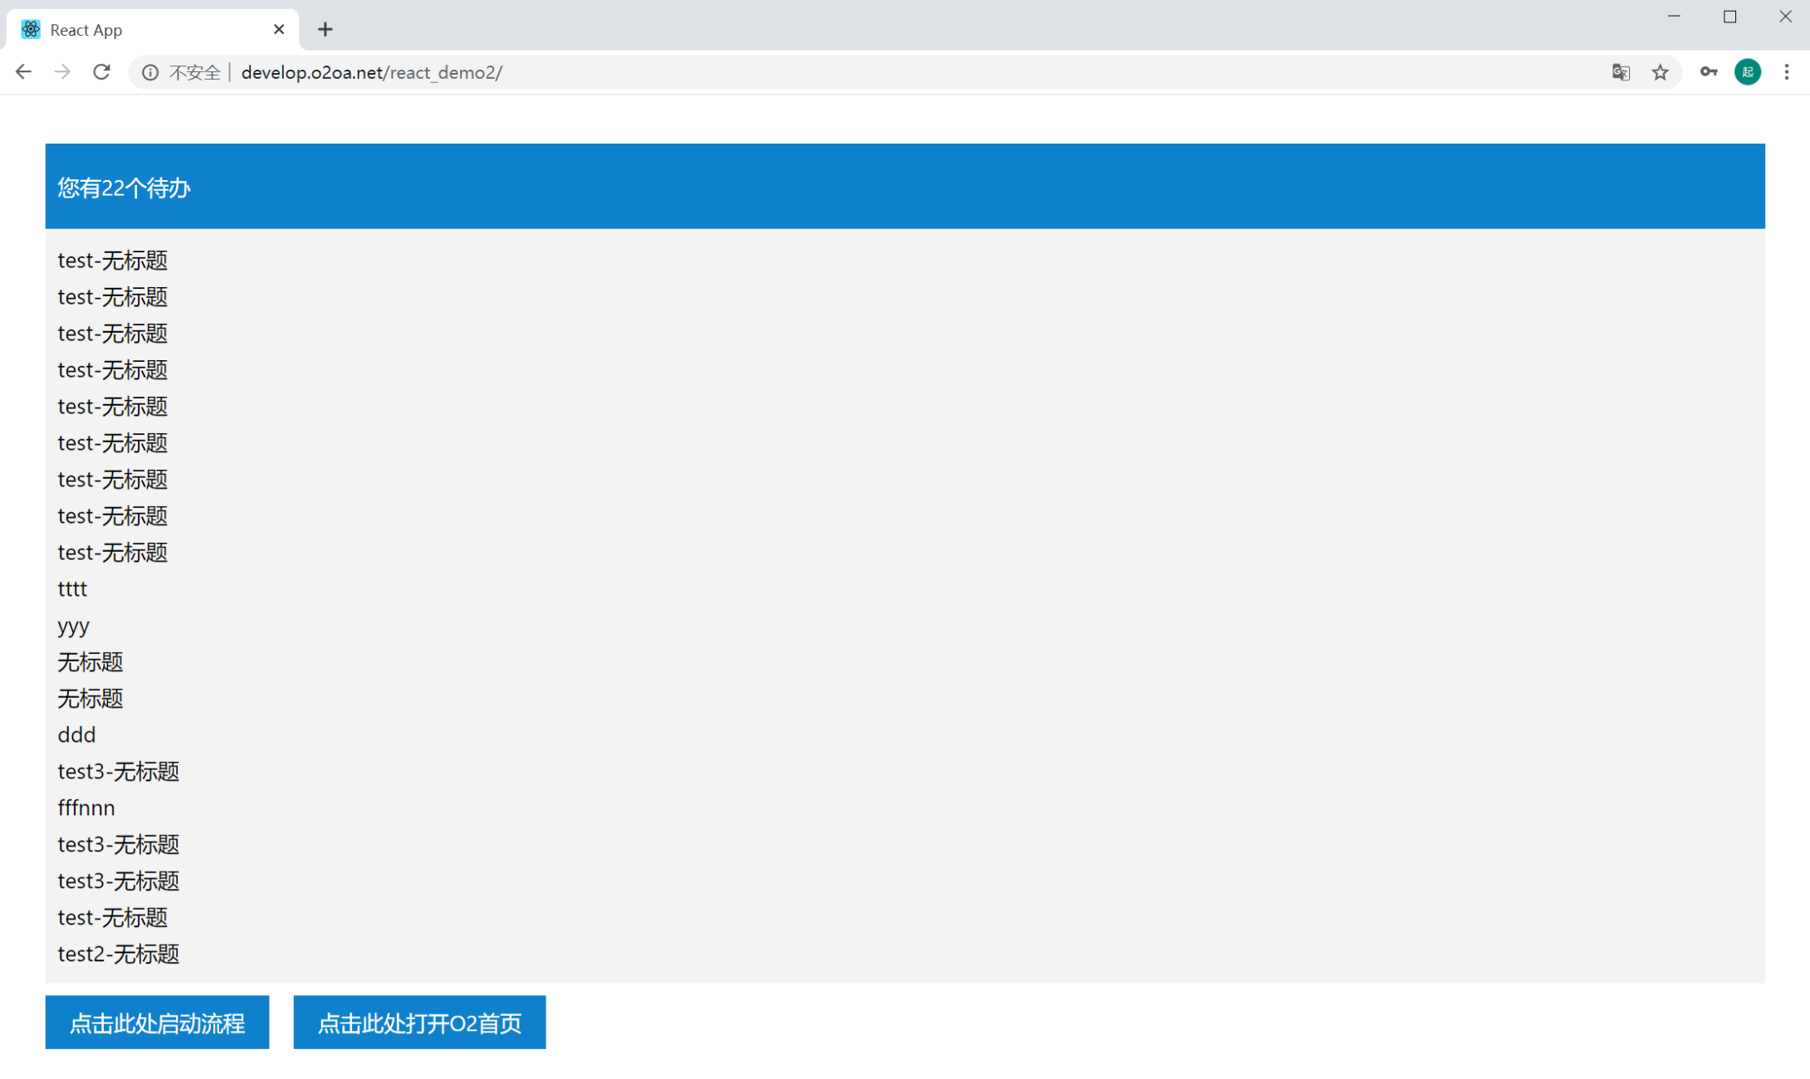
Task: Click the browser forward arrow
Action: coord(62,72)
